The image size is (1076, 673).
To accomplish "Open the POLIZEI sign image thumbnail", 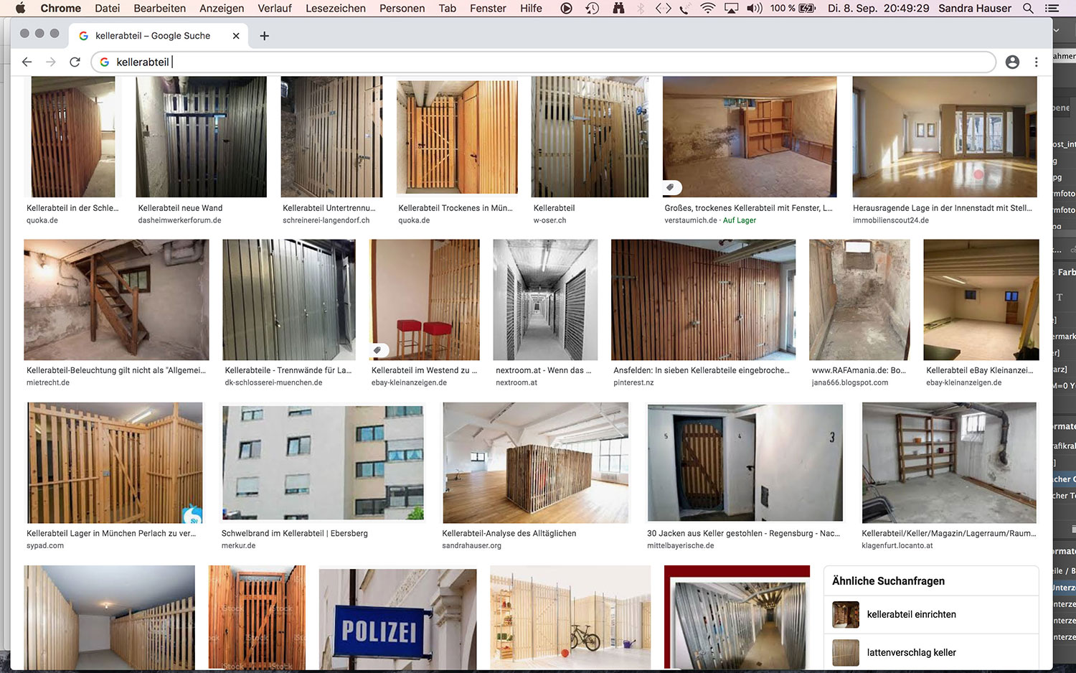I will tap(397, 619).
